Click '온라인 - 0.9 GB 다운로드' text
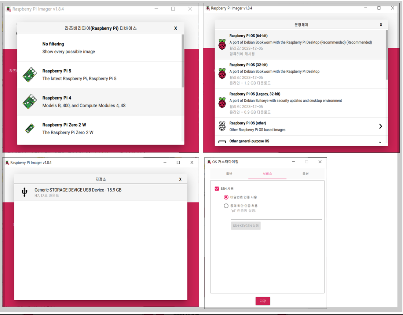The width and height of the screenshot is (403, 315). 250,112
